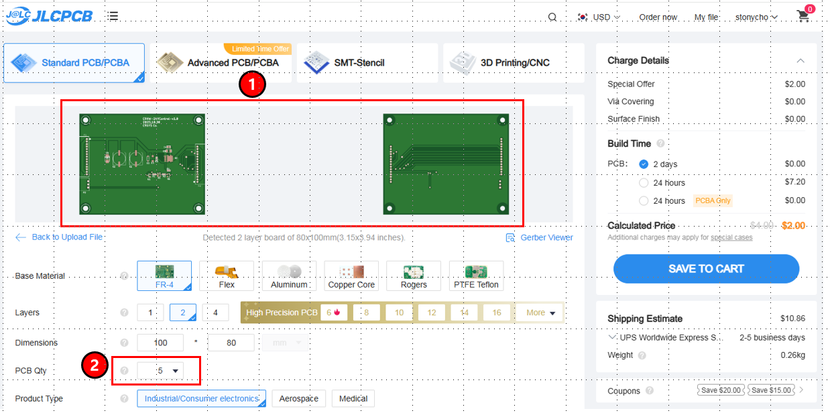The height and width of the screenshot is (415, 830).
Task: Click help icon next to Base Material
Action: (124, 276)
